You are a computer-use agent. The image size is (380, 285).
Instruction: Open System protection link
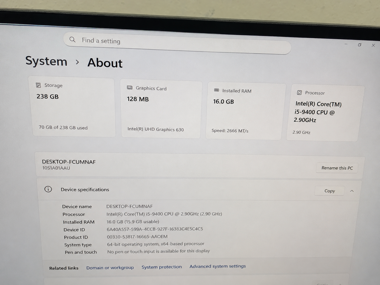[x=161, y=267]
